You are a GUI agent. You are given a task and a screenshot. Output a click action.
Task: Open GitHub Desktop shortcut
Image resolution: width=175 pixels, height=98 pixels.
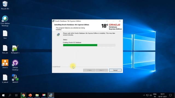click(x=15, y=65)
